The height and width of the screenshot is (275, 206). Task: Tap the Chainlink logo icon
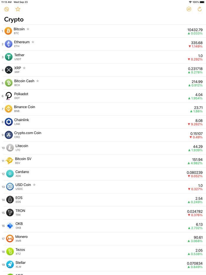(8, 122)
